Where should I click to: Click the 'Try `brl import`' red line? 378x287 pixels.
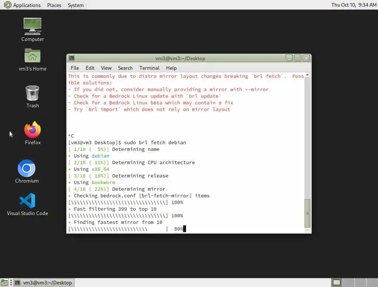pyautogui.click(x=149, y=110)
